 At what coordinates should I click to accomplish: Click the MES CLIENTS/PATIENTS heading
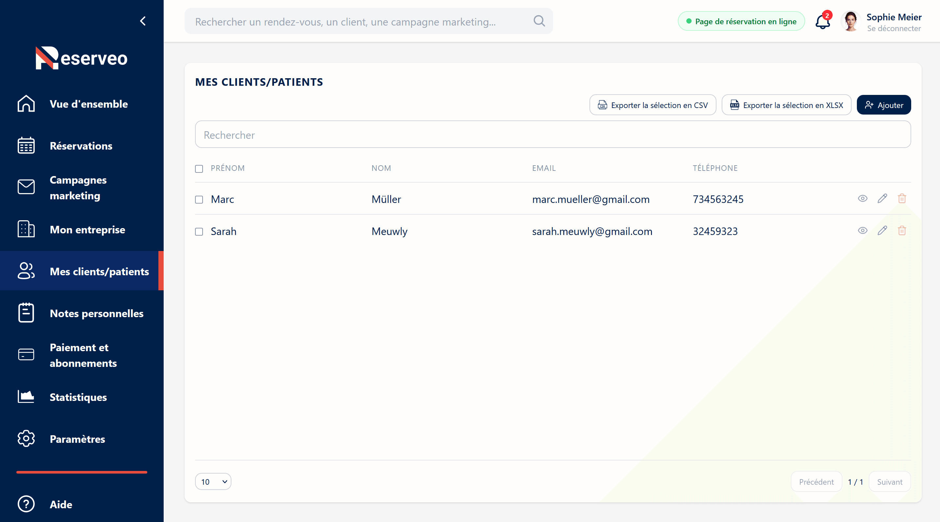(x=259, y=82)
